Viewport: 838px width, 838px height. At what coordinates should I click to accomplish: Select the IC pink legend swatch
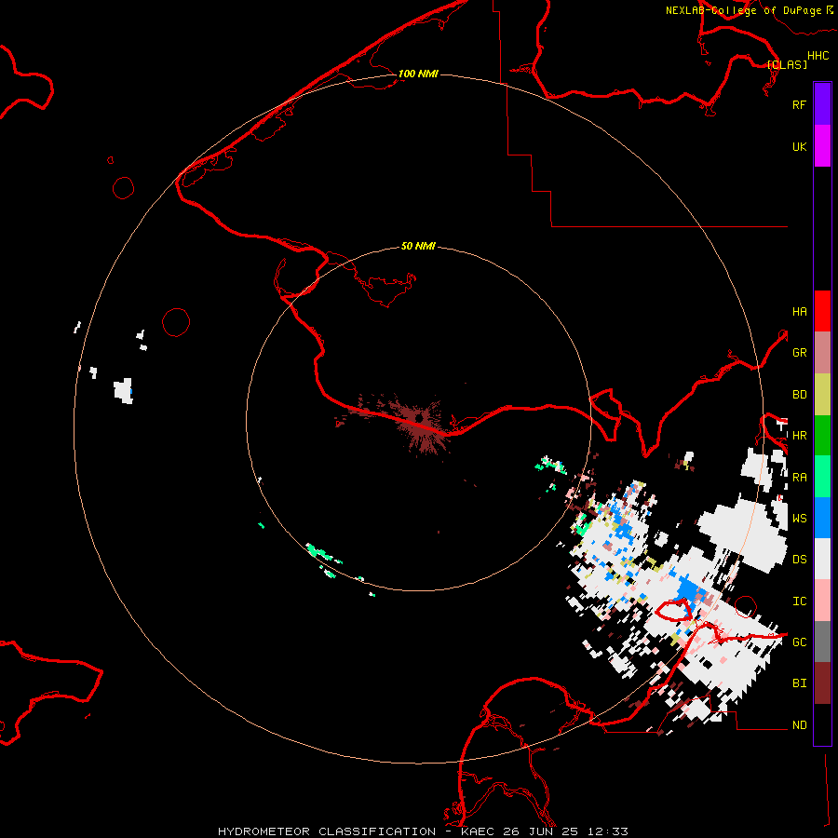pos(822,601)
